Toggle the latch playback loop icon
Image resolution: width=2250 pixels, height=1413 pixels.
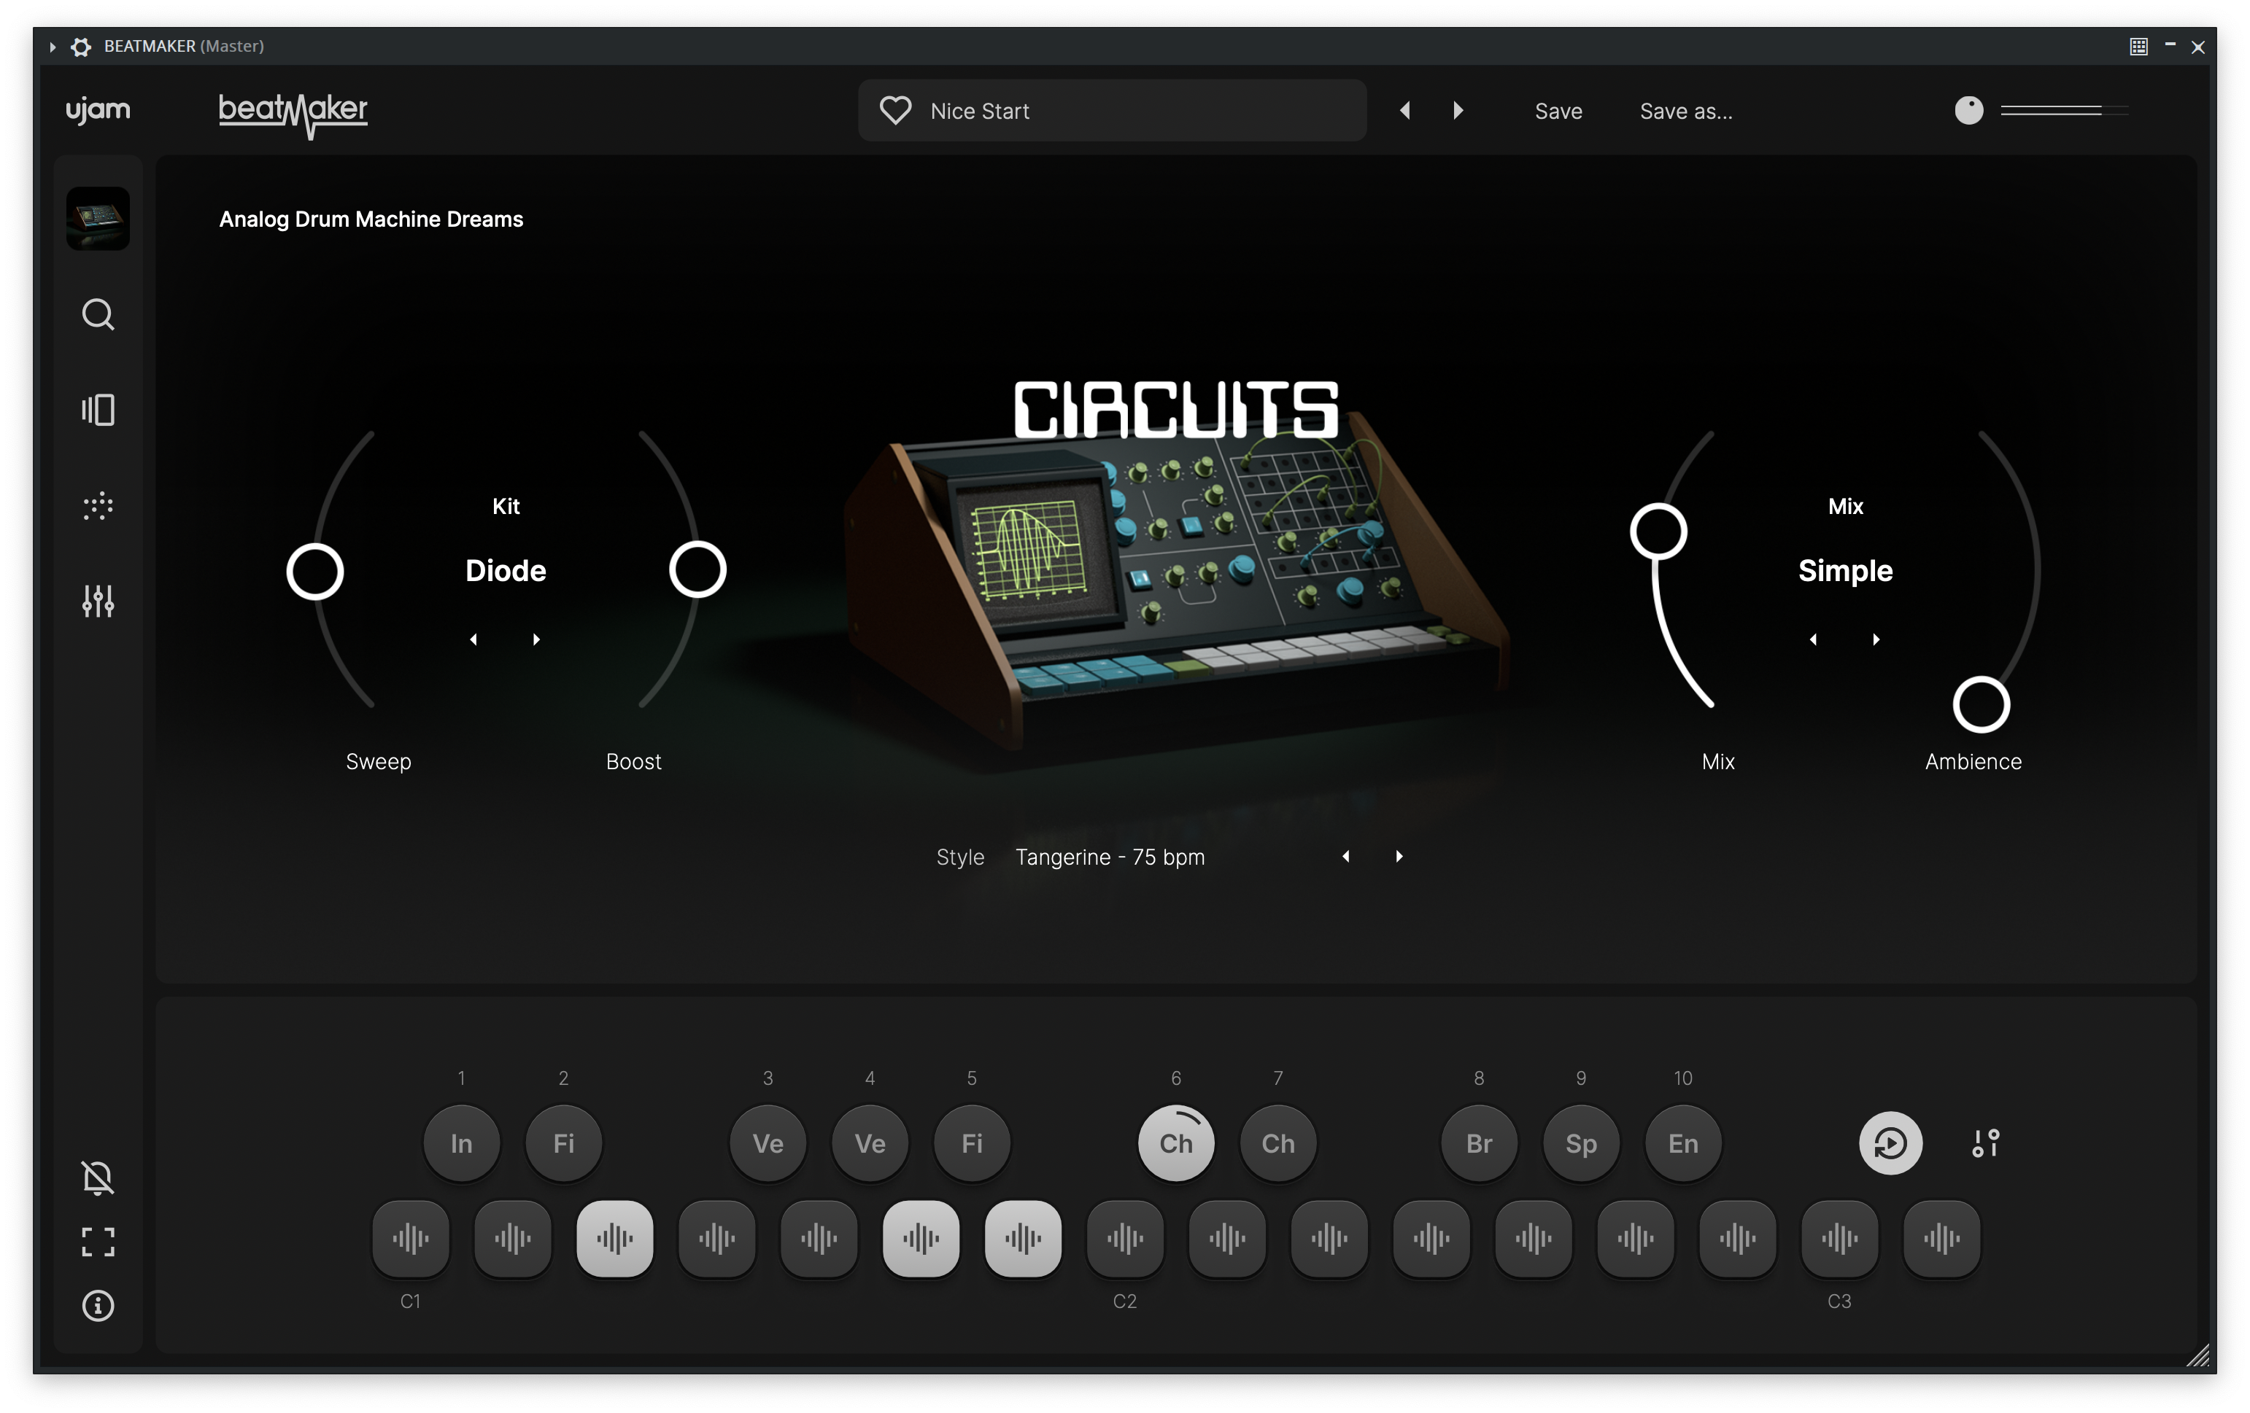1890,1144
